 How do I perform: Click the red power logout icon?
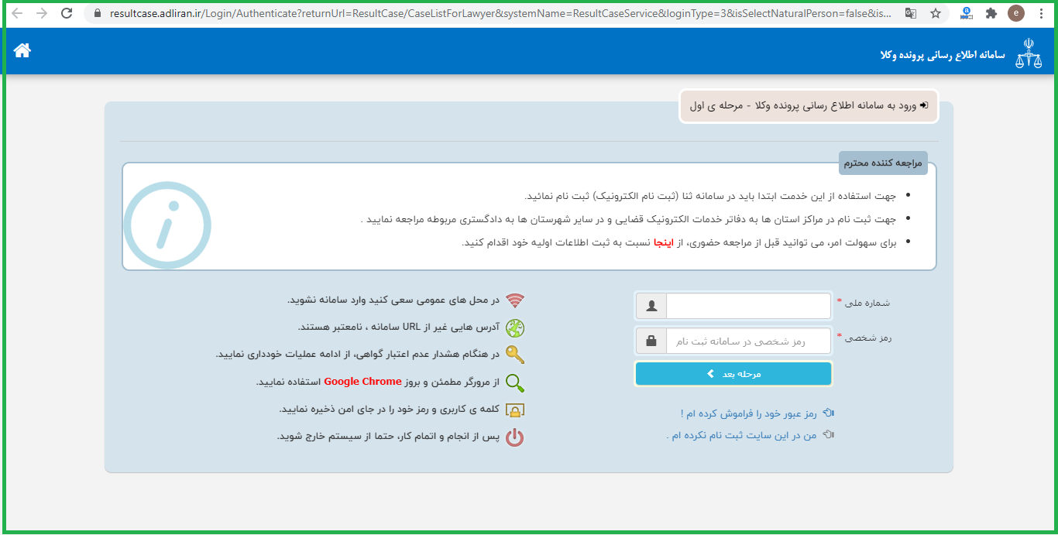pyautogui.click(x=515, y=437)
